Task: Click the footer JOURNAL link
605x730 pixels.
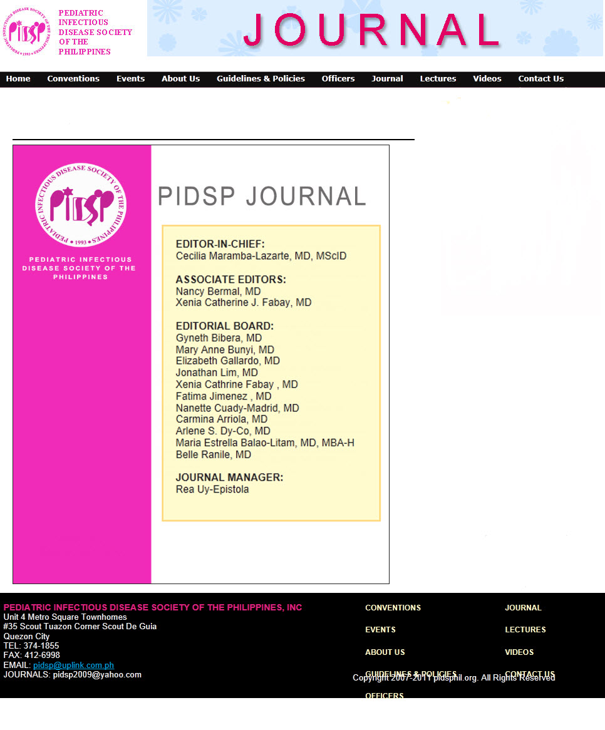Action: [x=523, y=608]
